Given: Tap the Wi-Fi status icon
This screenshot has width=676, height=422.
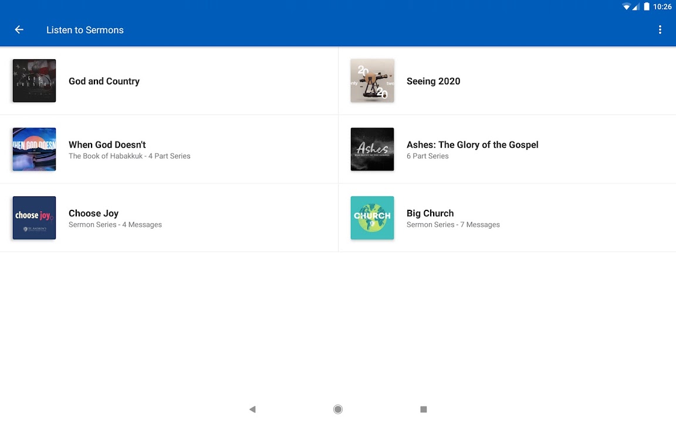Looking at the screenshot, I should click(626, 7).
